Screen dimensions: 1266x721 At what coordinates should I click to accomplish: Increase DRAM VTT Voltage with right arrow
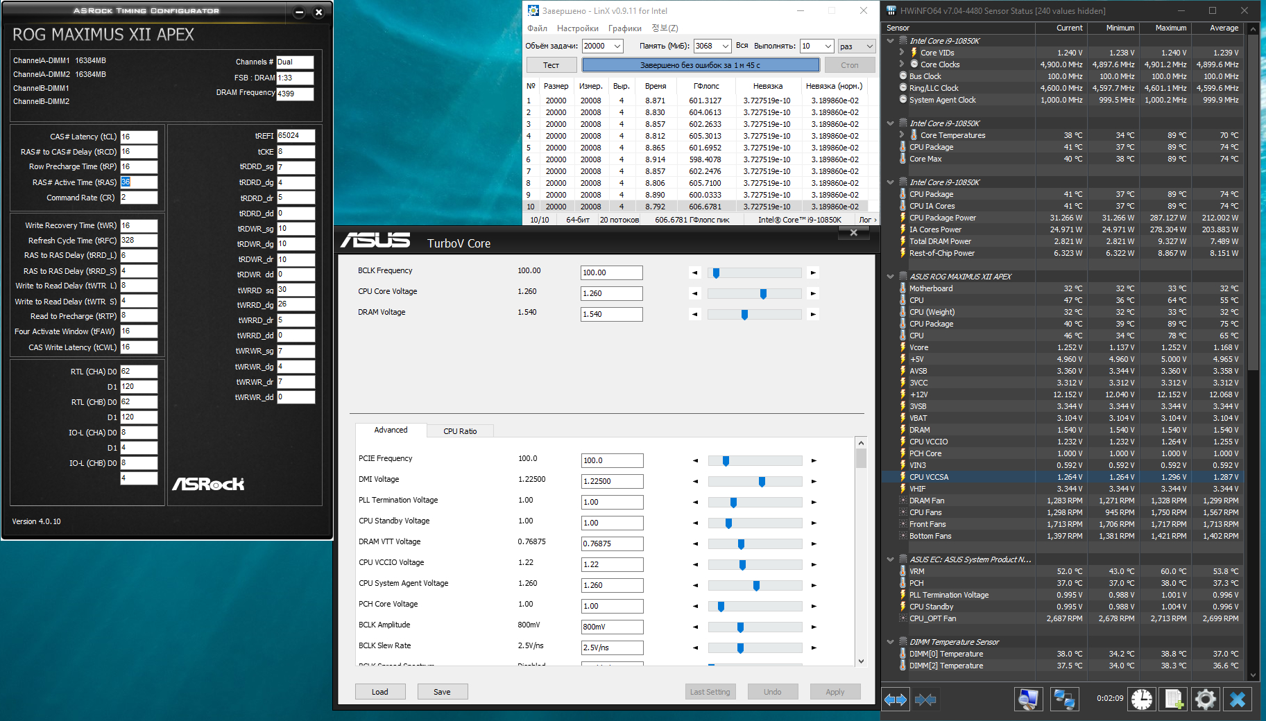(x=814, y=544)
